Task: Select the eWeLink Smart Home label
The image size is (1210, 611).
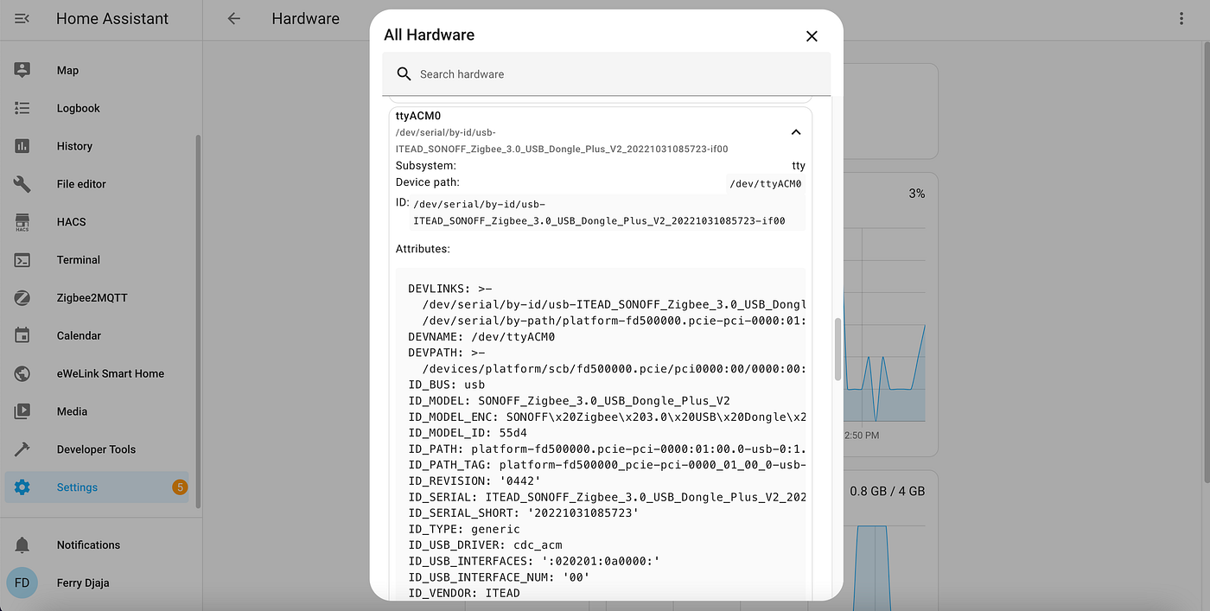Action: pyautogui.click(x=111, y=373)
